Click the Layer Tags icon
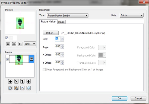The height and width of the screenshot is (104, 149). [x=28, y=88]
